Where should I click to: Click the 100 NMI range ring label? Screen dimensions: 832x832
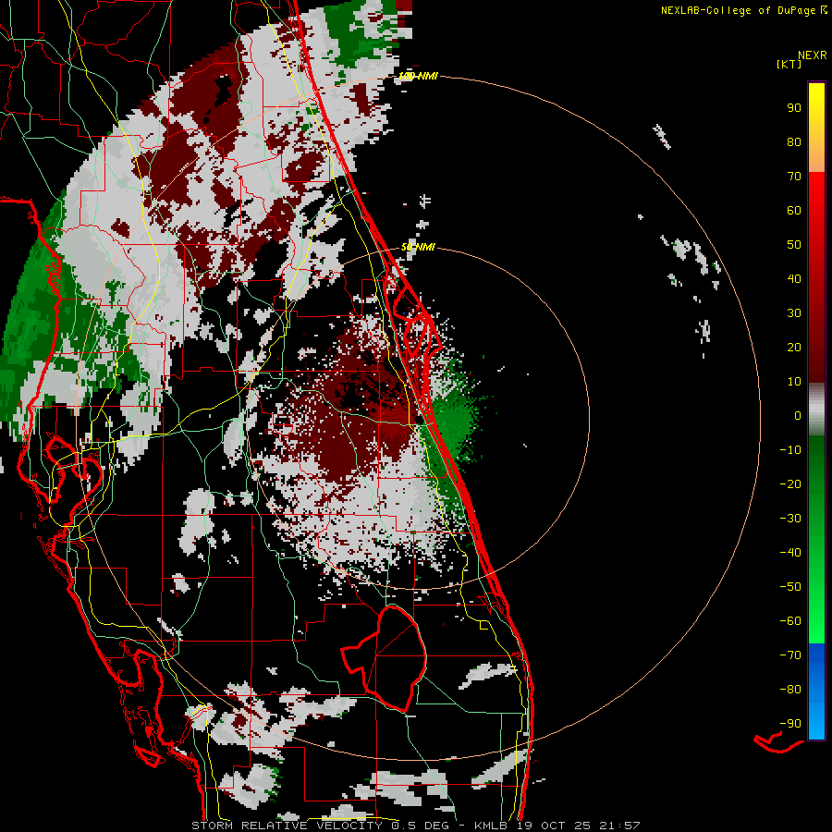click(418, 76)
